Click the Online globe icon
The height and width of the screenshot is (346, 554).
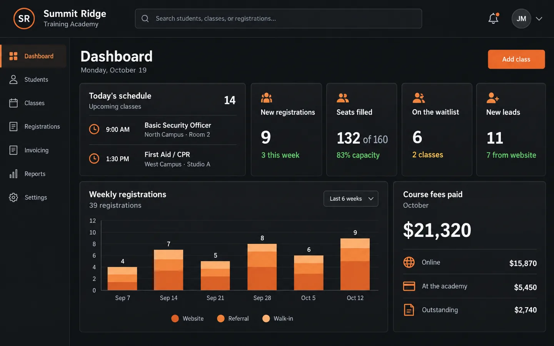(x=409, y=262)
